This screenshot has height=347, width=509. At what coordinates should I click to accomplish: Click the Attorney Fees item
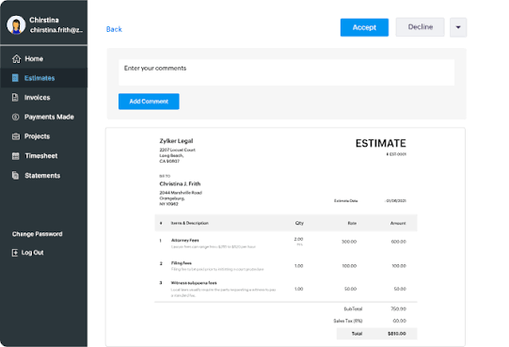coord(185,240)
